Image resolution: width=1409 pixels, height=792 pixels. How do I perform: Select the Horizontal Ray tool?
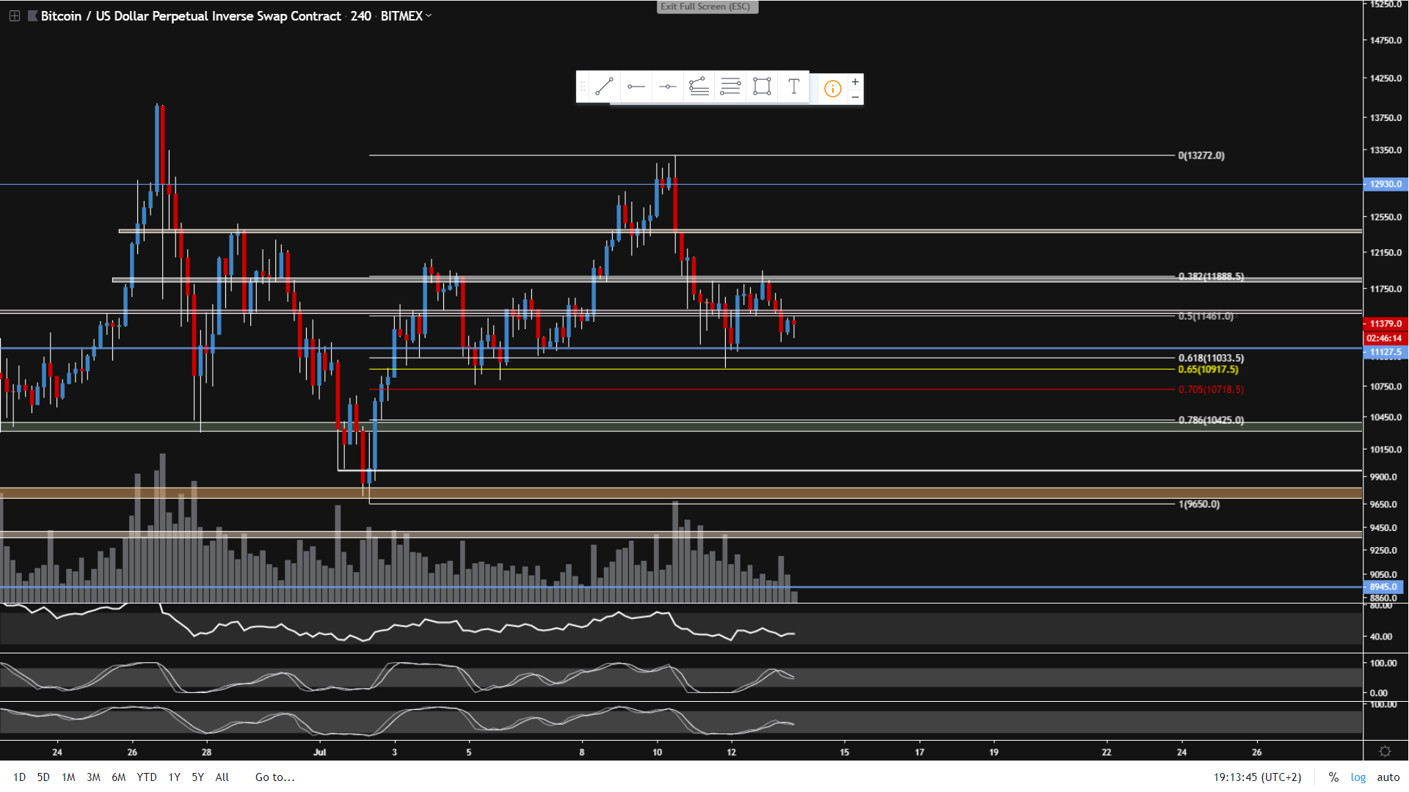tap(636, 87)
